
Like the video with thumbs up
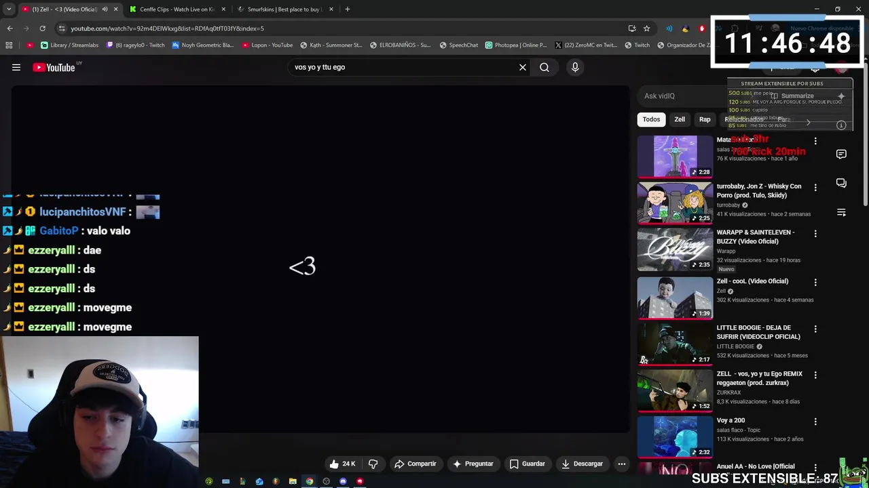342,464
